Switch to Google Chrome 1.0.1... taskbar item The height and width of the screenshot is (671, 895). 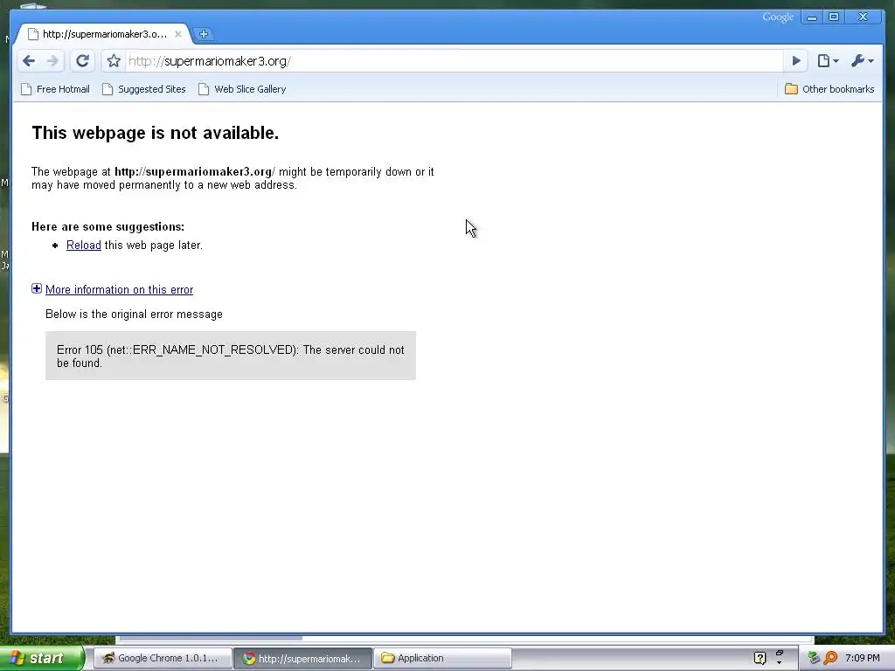pyautogui.click(x=162, y=659)
